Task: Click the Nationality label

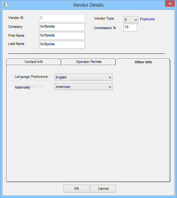Action: click(x=22, y=87)
